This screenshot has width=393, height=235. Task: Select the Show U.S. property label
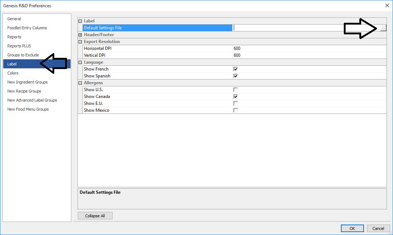[93, 89]
